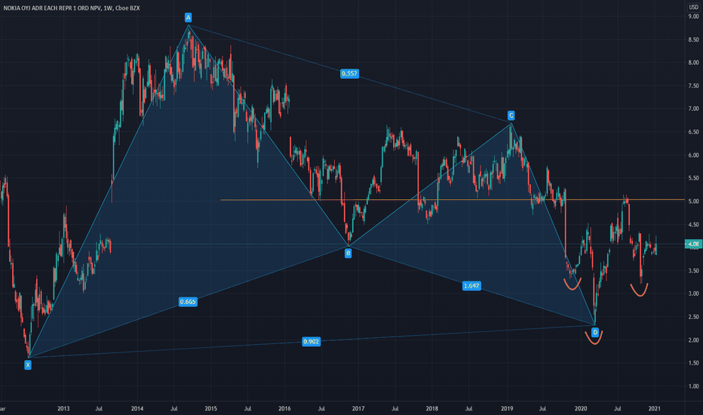Click the 2020 label on time axis

tap(581, 409)
